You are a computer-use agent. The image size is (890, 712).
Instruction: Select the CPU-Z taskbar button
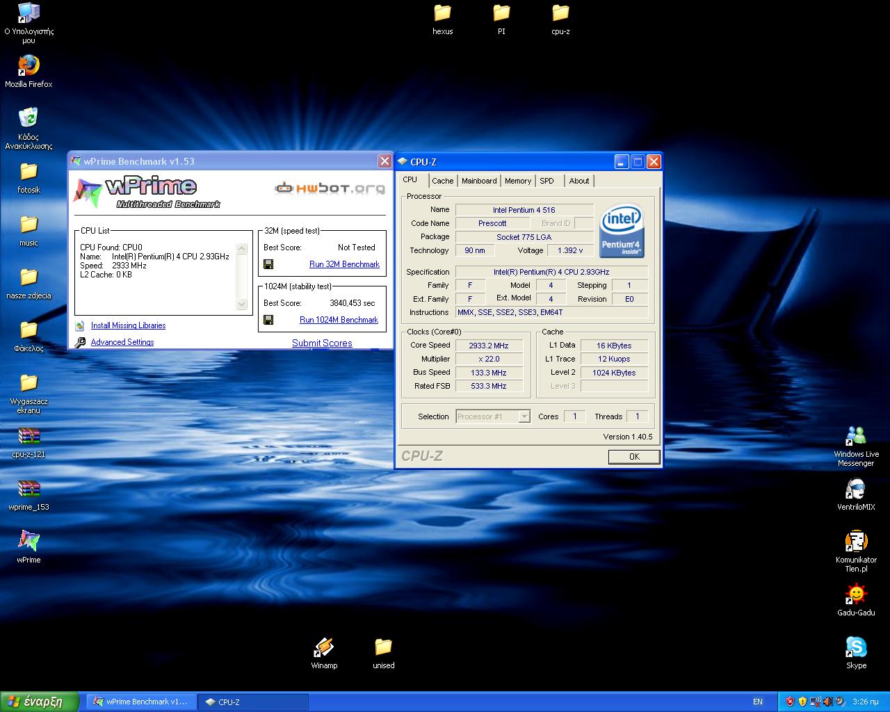tap(252, 702)
